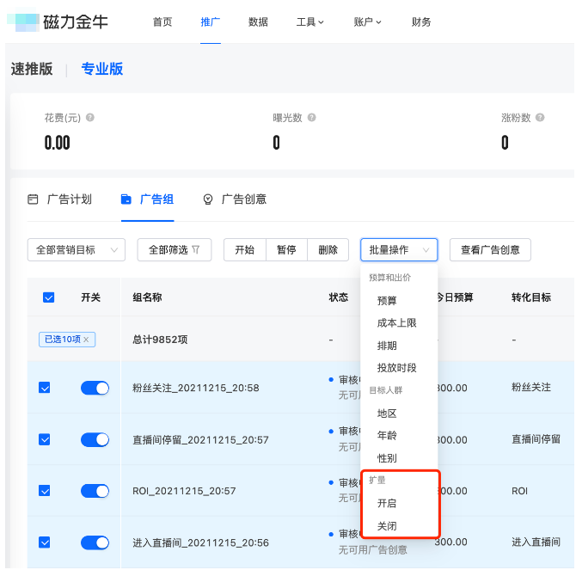Turn off the 进入直播间_20211215_20:56 switch
This screenshot has height=576, width=576.
[x=95, y=542]
